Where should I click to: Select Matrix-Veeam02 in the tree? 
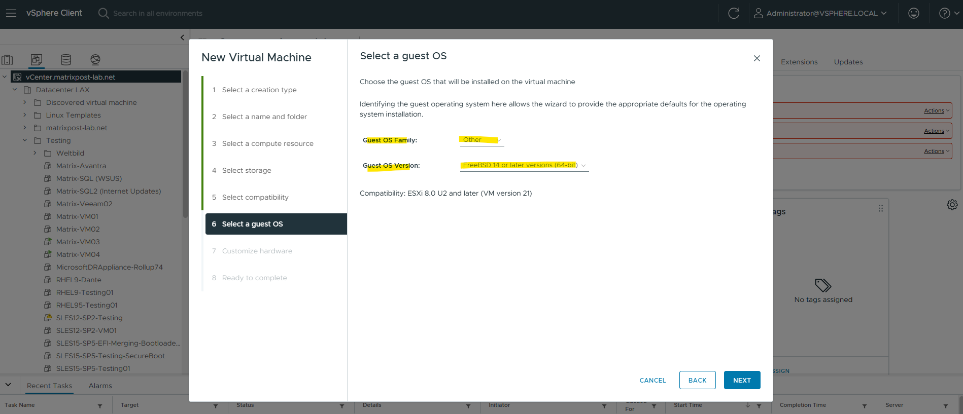[84, 204]
